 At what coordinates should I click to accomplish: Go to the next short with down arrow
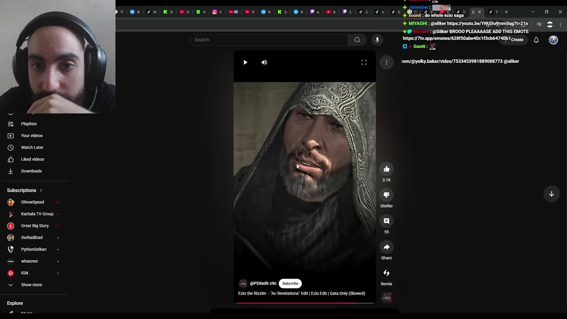[x=551, y=194]
